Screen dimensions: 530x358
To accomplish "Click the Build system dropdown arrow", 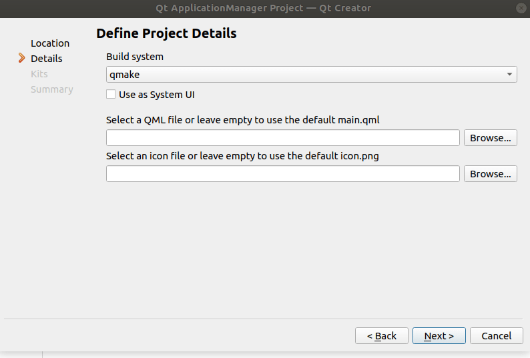I will tap(510, 75).
